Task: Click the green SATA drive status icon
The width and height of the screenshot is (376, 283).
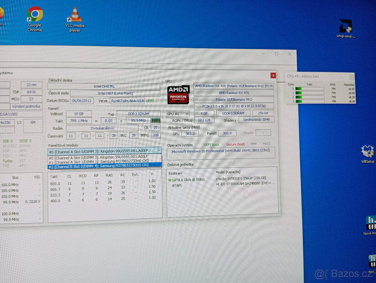Action: point(170,180)
